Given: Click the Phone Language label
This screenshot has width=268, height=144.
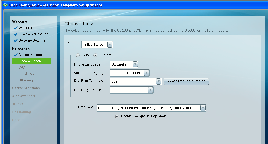Looking at the screenshot, I should [87, 64].
